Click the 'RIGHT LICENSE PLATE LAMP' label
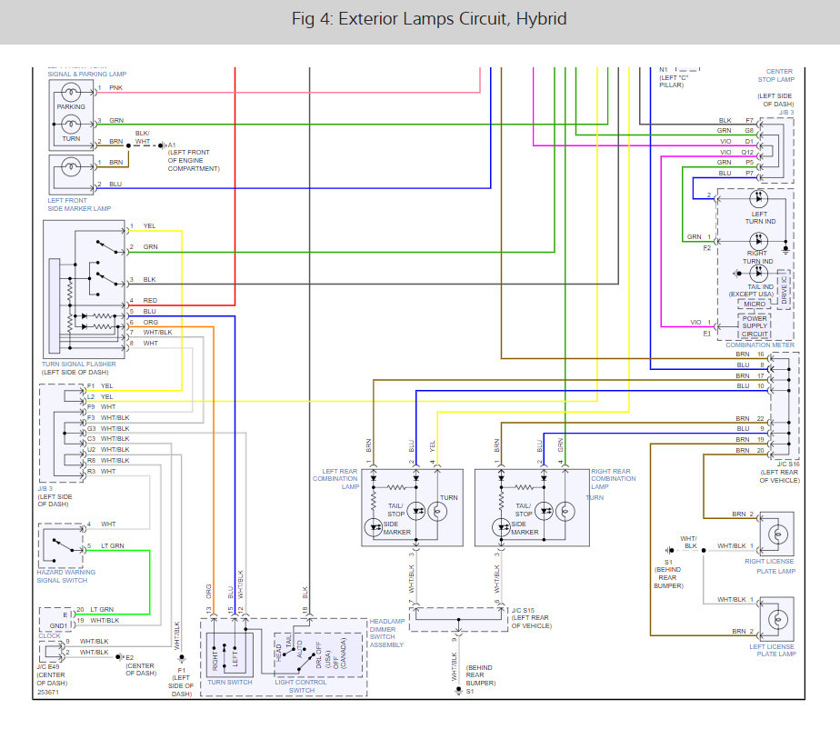 click(770, 566)
